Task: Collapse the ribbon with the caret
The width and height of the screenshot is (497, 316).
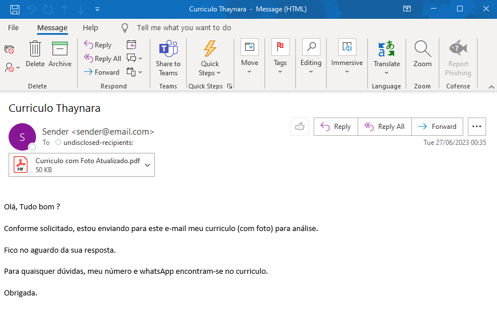Action: coord(491,87)
